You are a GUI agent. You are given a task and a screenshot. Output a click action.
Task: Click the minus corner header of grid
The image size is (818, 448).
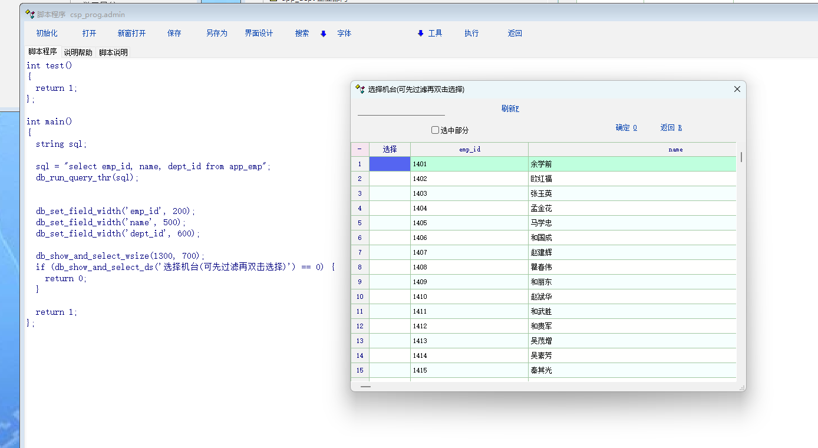pyautogui.click(x=359, y=149)
